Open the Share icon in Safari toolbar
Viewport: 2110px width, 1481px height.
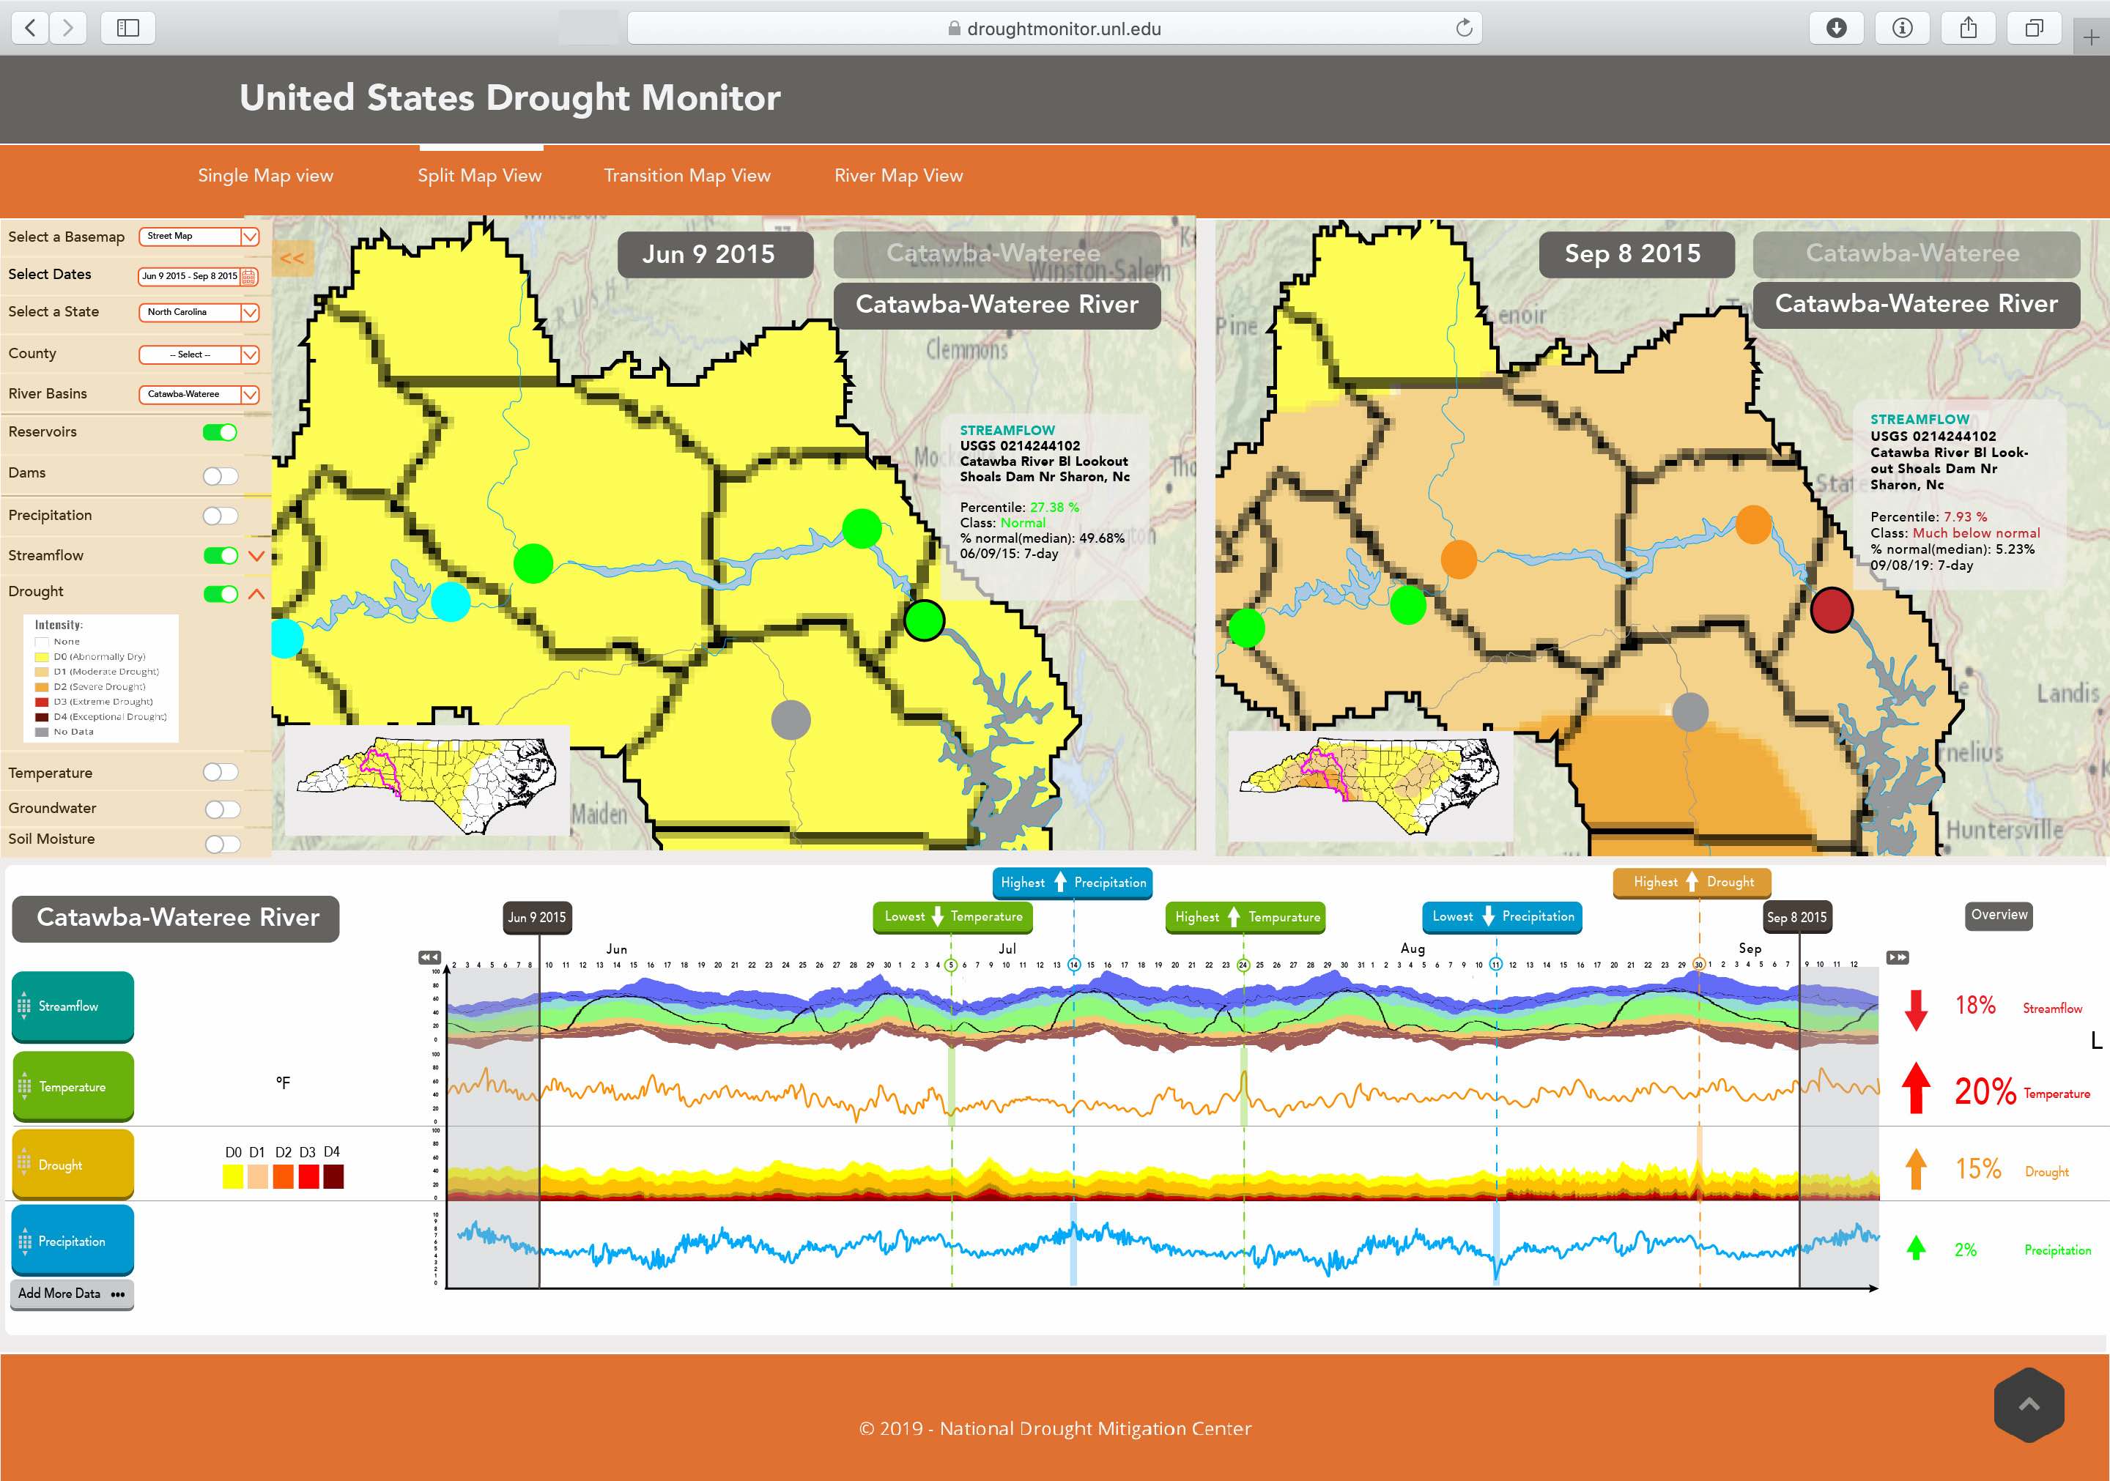1969,28
